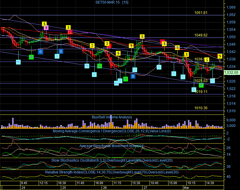The image size is (240, 190).
Task: Select the Moving Average Convergence / Divergence title
Action: pyautogui.click(x=112, y=131)
